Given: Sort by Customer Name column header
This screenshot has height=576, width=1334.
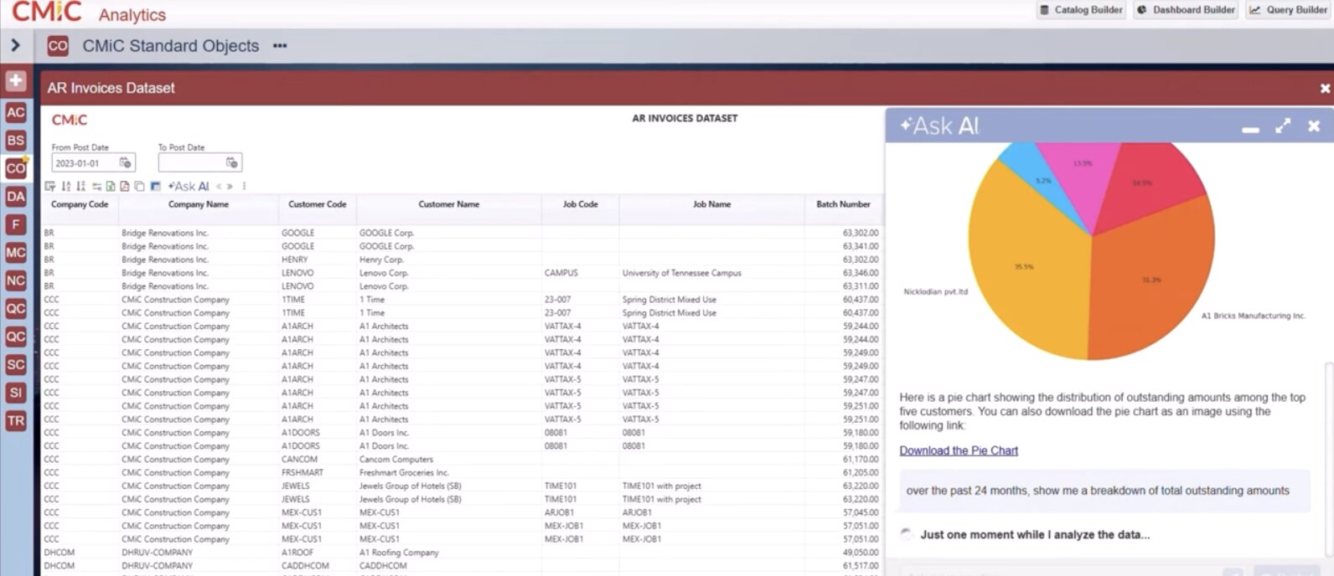Looking at the screenshot, I should (449, 204).
